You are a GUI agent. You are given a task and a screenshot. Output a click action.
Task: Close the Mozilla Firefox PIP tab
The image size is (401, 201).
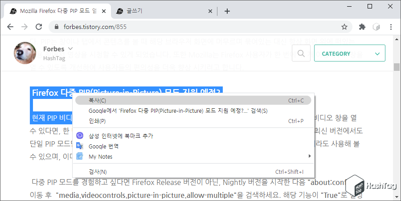coord(104,11)
